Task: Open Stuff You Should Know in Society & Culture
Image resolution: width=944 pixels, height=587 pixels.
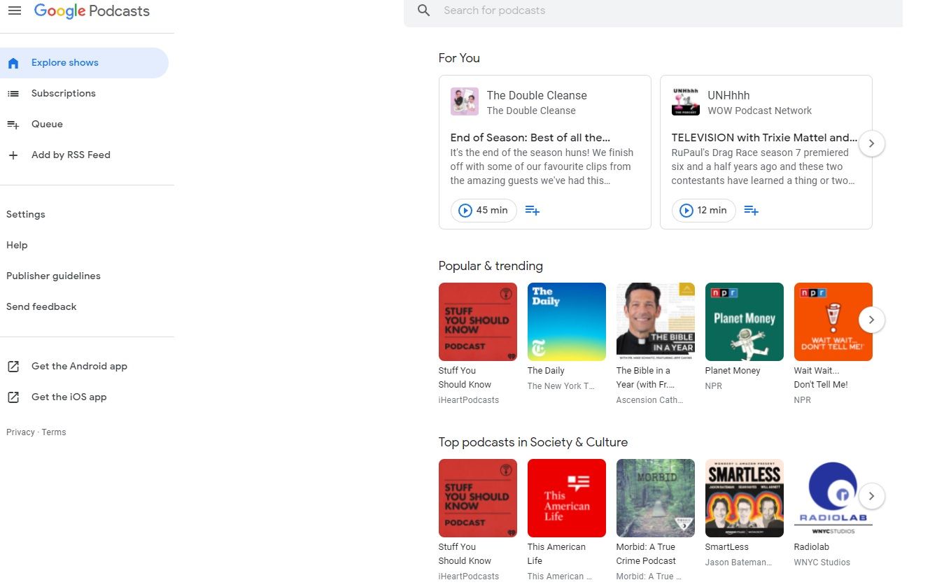Action: pos(478,498)
